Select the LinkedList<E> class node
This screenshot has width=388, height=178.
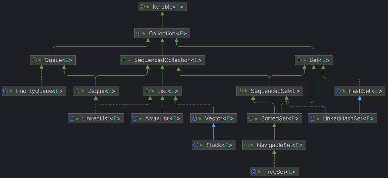(x=96, y=118)
